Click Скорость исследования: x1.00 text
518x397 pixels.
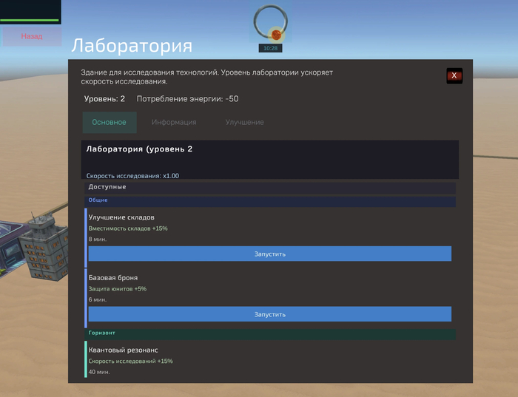132,176
